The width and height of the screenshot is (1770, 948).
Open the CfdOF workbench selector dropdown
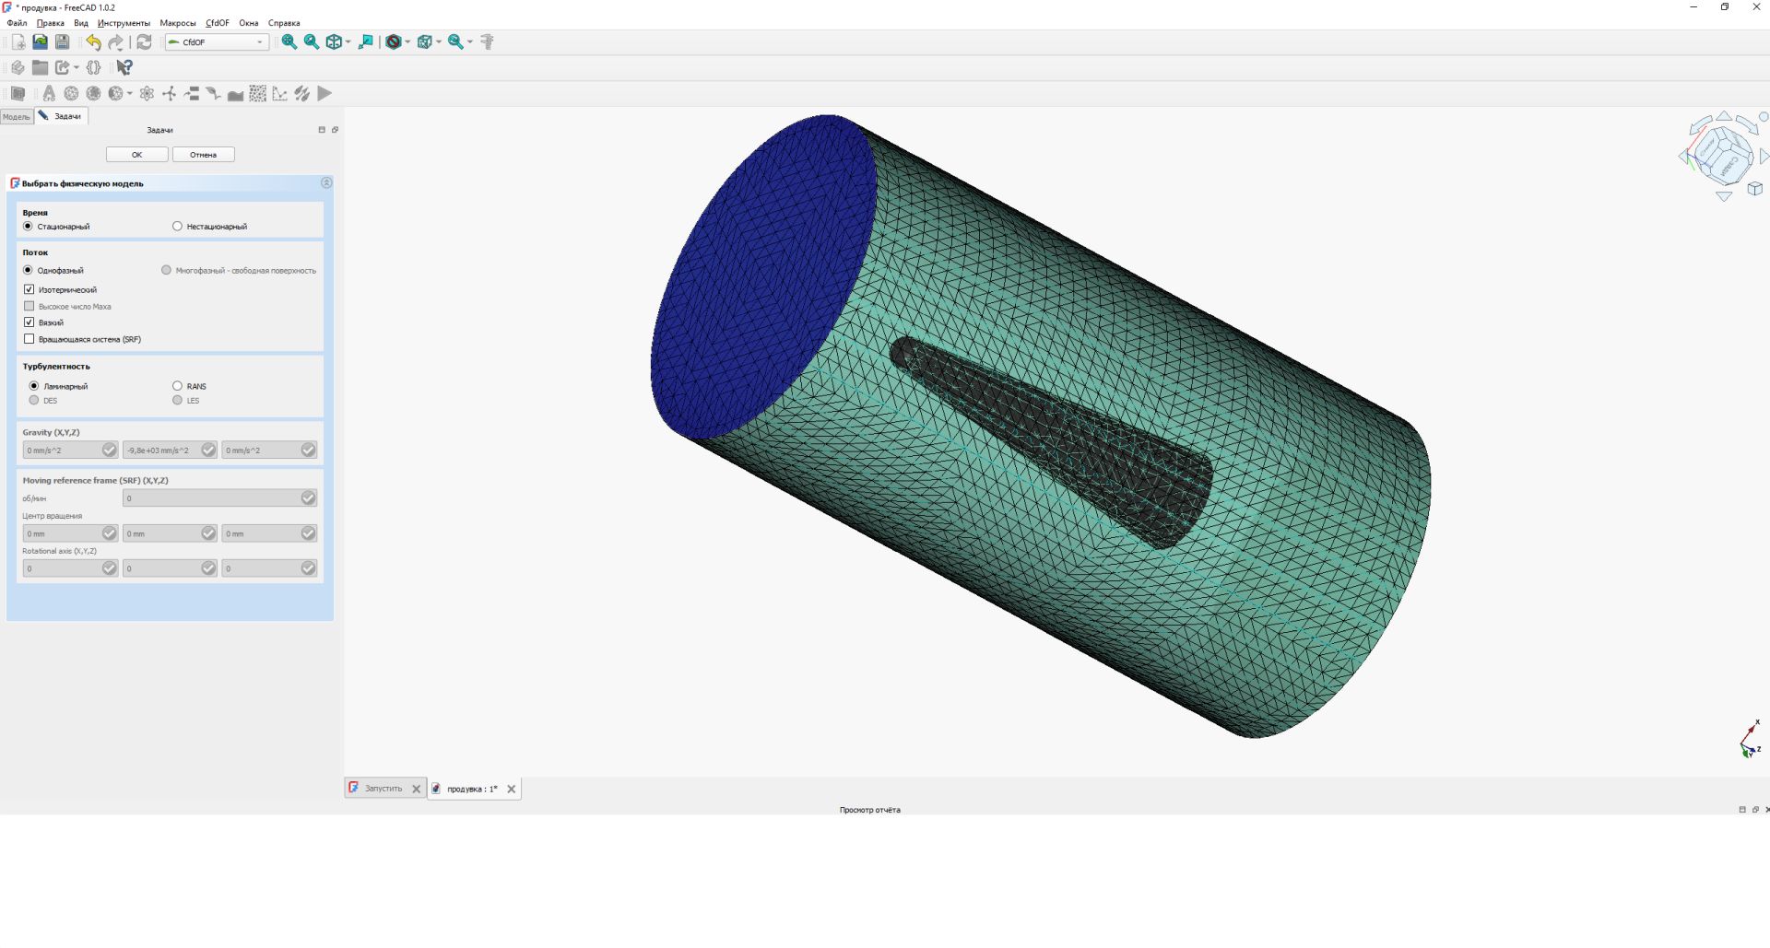260,41
